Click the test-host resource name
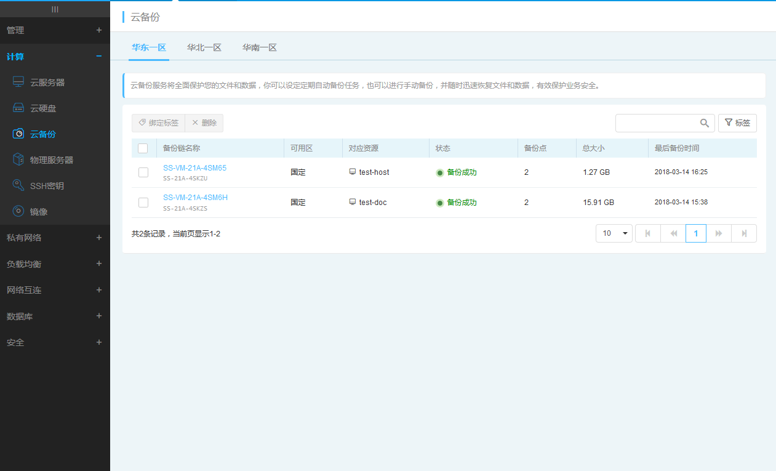 coord(374,172)
